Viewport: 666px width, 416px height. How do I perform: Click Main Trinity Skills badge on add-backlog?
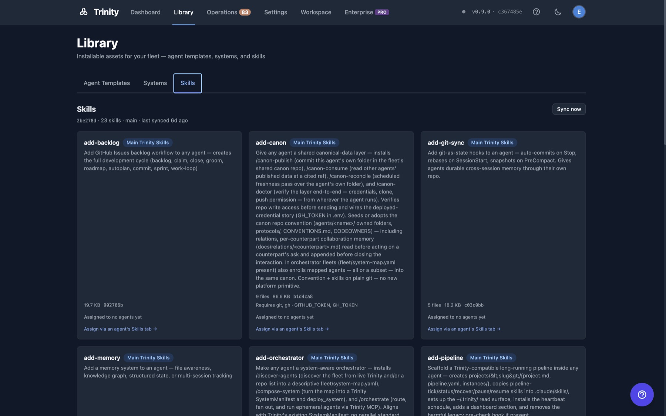148,143
